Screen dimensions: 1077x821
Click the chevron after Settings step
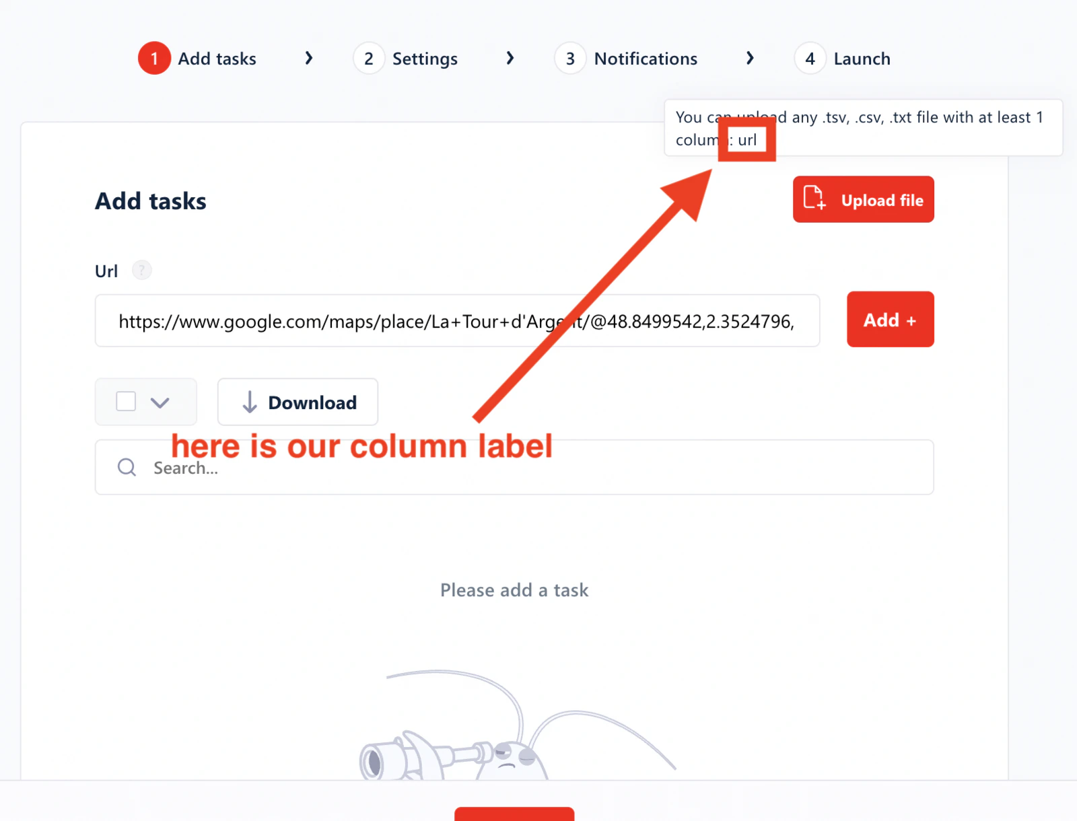coord(510,58)
